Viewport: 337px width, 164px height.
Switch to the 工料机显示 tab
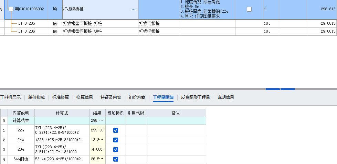coord(11,97)
